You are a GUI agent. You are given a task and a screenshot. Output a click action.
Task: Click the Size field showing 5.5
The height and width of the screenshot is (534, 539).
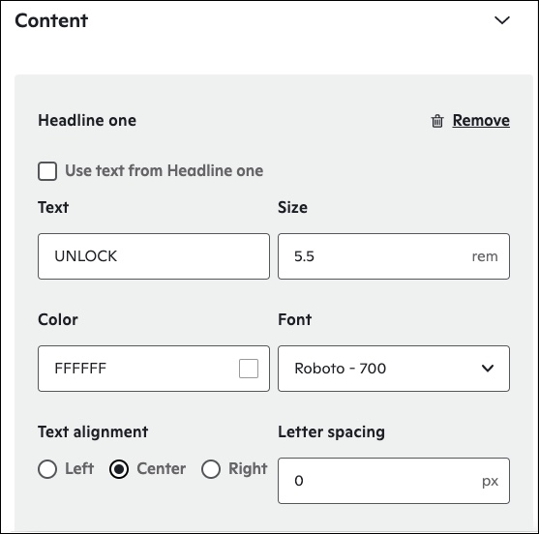pyautogui.click(x=394, y=256)
